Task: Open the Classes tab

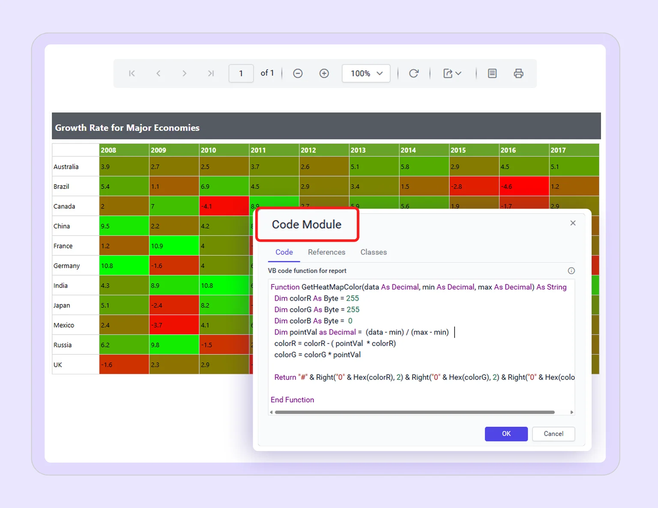Action: (x=373, y=252)
